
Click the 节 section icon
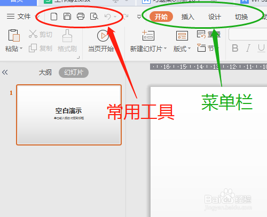201,48
